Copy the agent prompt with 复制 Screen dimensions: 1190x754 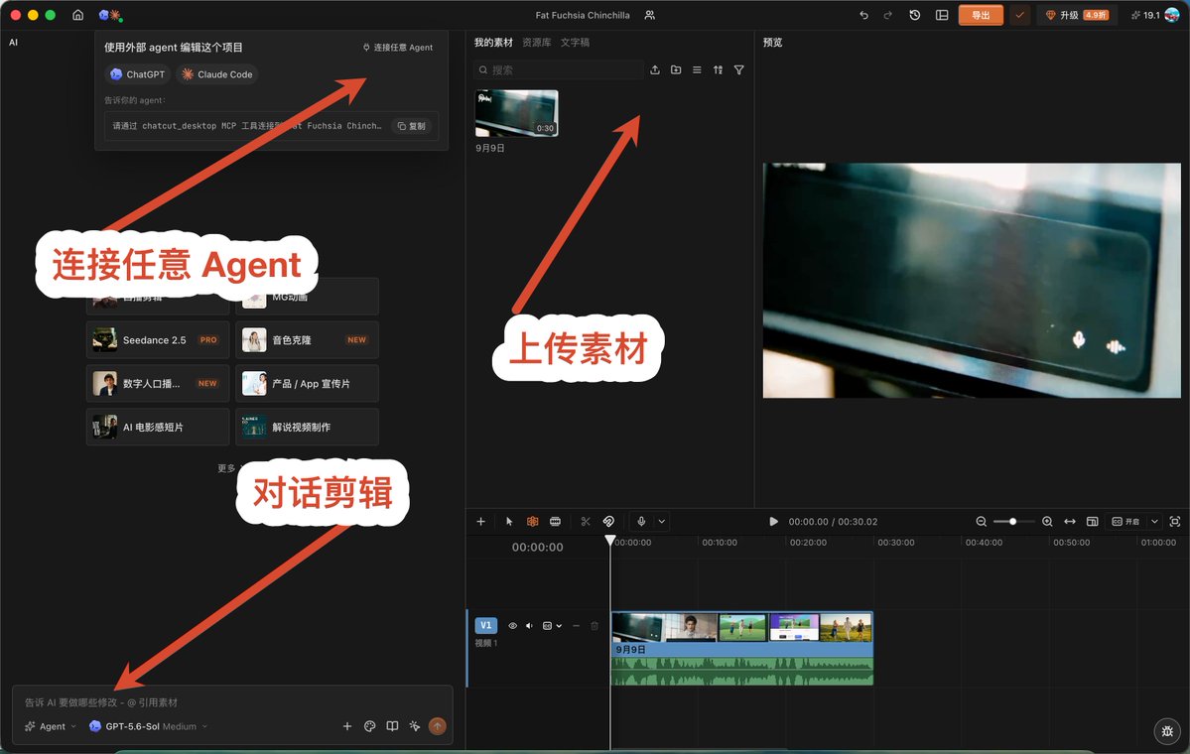412,126
